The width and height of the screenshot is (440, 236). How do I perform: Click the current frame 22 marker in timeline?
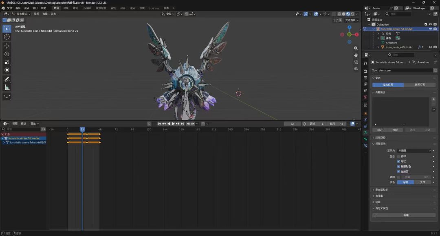coord(82,130)
